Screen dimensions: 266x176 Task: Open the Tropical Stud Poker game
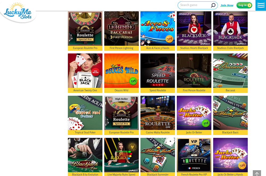coord(85,113)
